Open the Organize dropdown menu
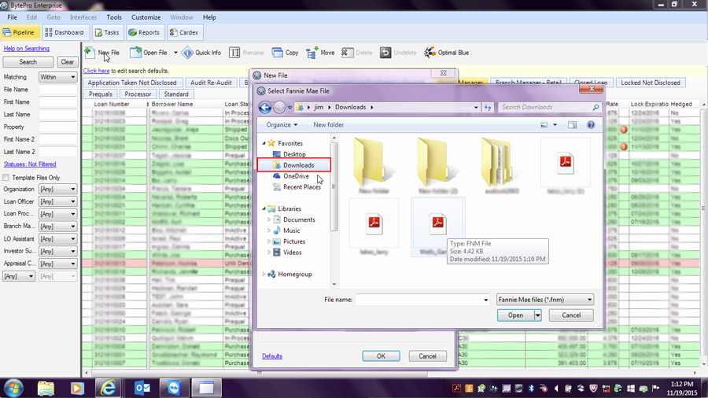 pos(282,125)
